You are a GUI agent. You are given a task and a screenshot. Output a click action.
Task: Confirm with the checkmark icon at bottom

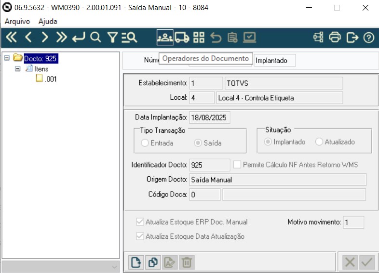click(x=367, y=262)
